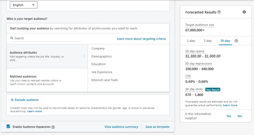Open Learn more about targeting criteria

pos(141,39)
